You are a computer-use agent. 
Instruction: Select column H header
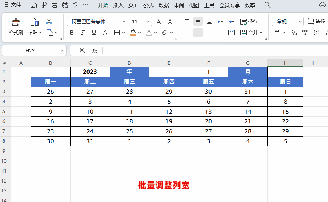285,63
